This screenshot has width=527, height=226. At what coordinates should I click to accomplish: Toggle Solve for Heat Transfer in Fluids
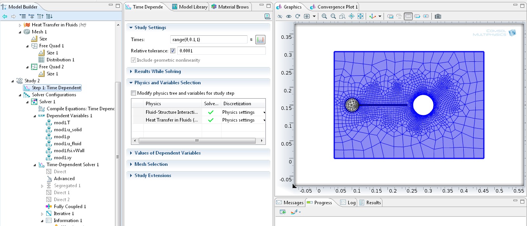[211, 120]
